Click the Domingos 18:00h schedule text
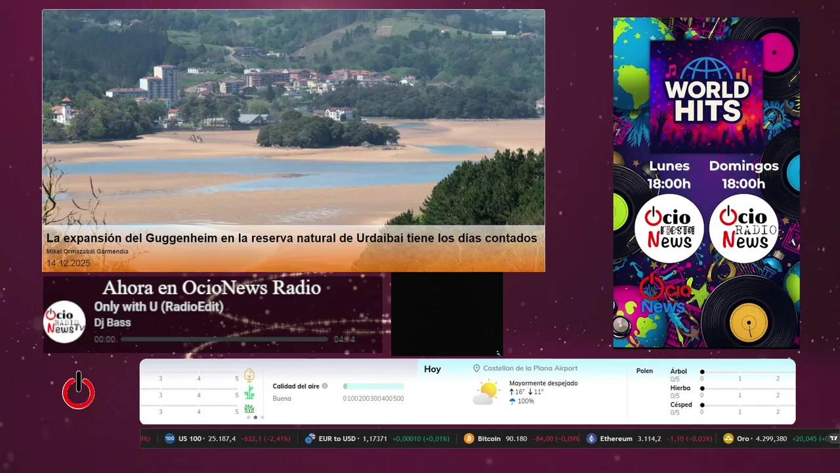 (x=744, y=175)
